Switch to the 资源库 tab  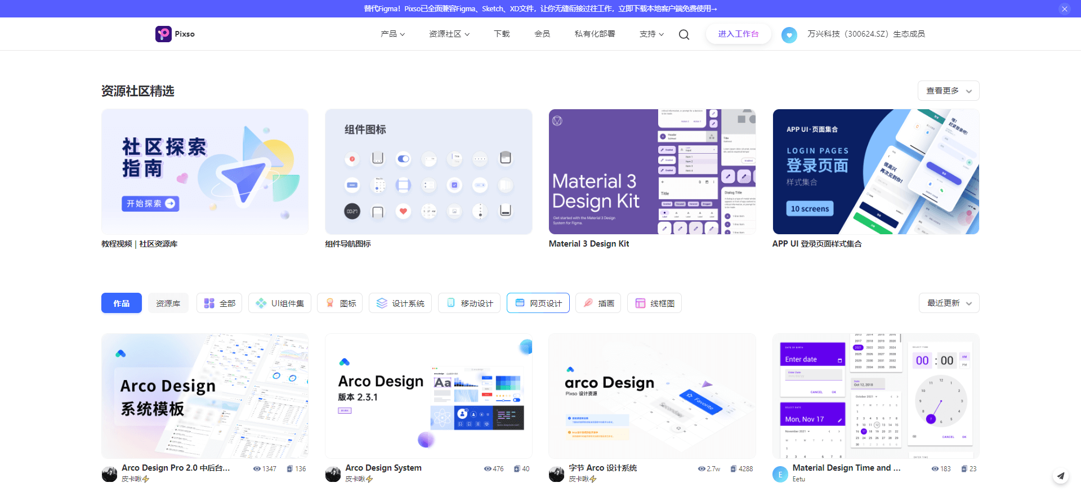168,303
